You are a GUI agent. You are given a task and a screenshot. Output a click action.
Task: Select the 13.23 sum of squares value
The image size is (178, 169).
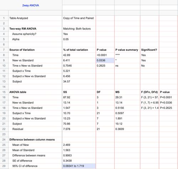point(79,118)
